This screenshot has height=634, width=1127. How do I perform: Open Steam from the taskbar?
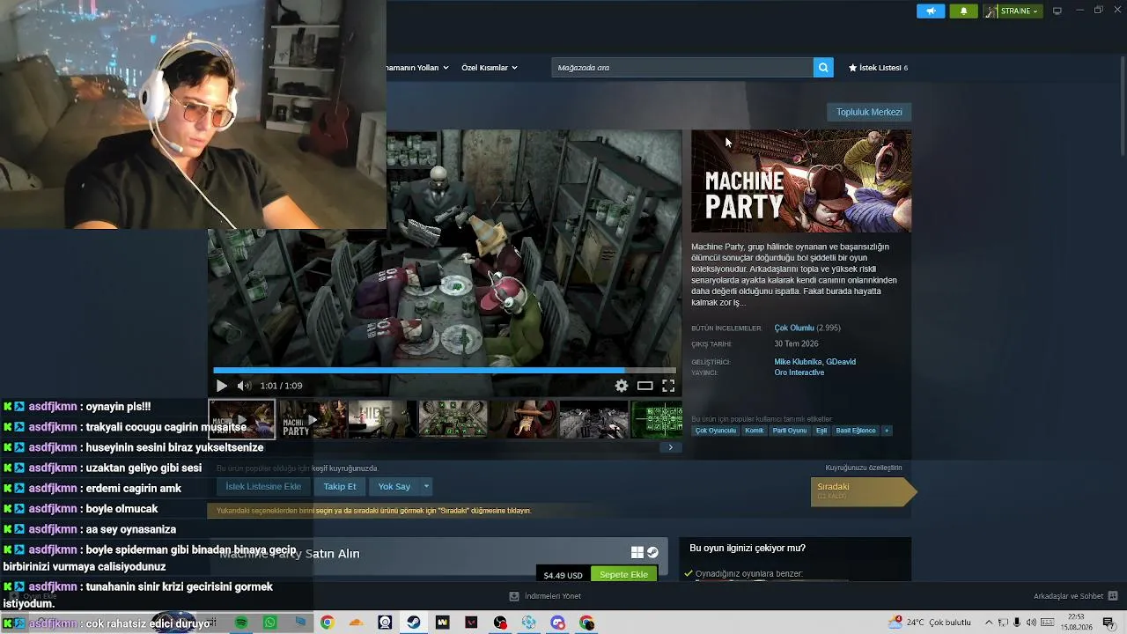[413, 623]
